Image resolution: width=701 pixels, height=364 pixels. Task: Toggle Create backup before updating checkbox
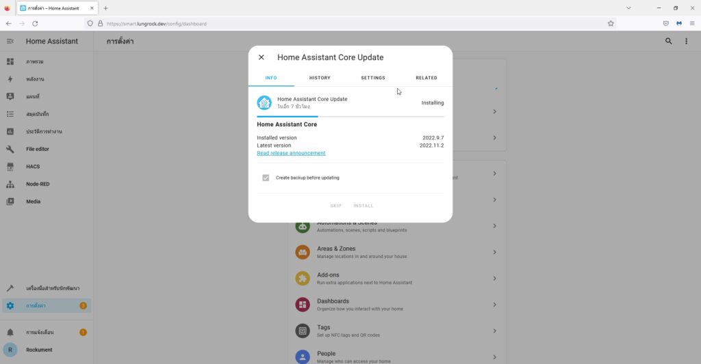tap(266, 178)
